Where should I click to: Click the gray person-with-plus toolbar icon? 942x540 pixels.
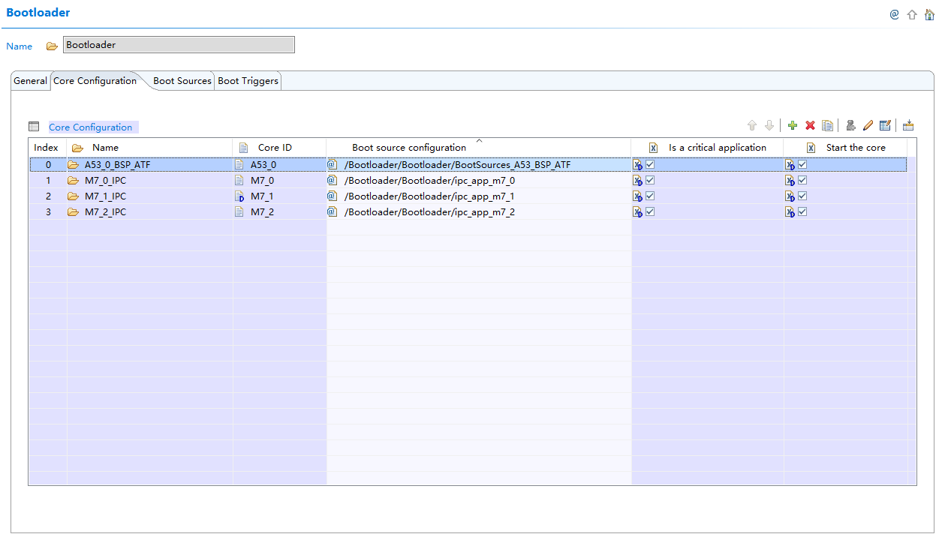tap(850, 126)
